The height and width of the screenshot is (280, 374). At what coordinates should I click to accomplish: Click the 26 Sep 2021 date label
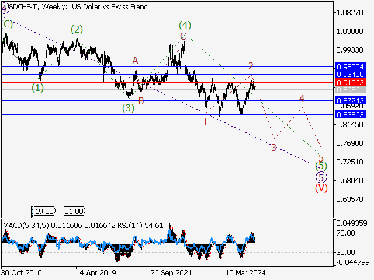170,272
